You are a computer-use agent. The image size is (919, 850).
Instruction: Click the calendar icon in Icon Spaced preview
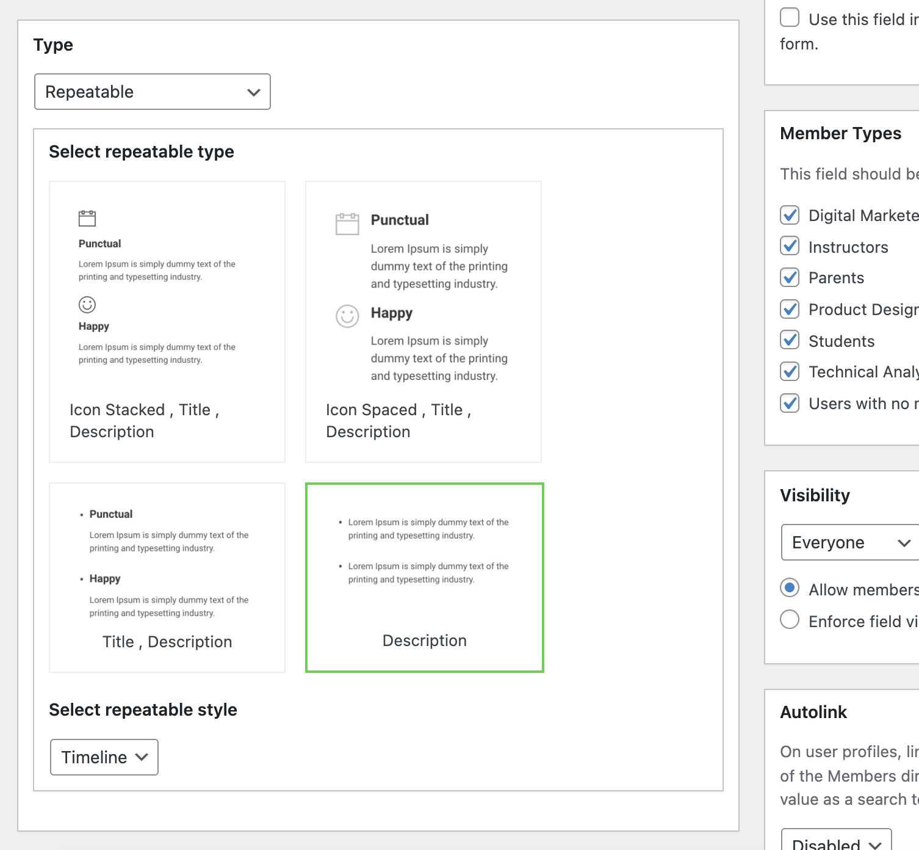coord(347,223)
